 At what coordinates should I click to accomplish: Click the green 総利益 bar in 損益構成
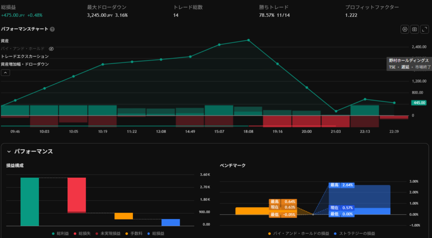click(30, 202)
